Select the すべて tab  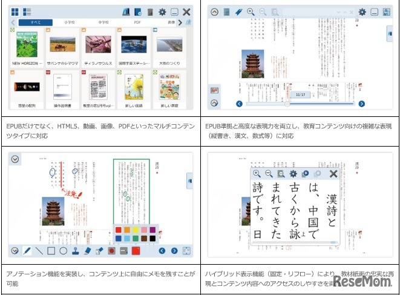pyautogui.click(x=36, y=22)
